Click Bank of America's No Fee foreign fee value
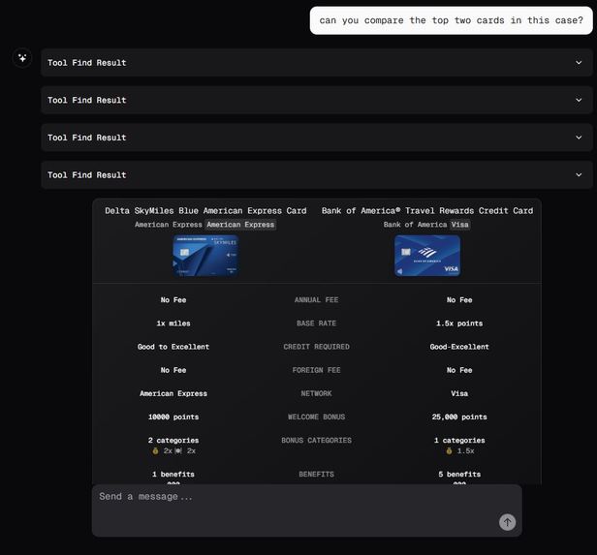 coord(459,370)
